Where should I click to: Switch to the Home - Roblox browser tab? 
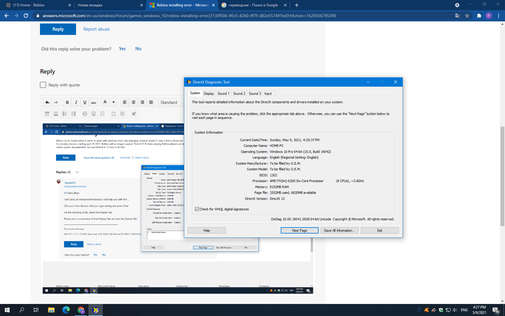point(38,5)
